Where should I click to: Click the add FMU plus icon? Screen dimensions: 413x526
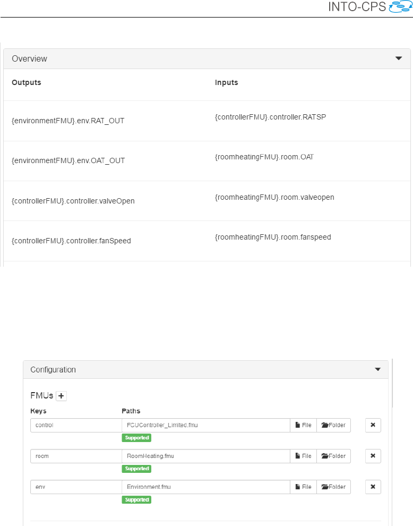tap(61, 396)
